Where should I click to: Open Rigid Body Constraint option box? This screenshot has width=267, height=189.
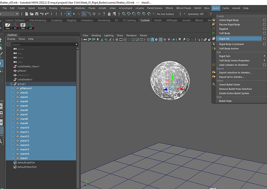(264, 44)
